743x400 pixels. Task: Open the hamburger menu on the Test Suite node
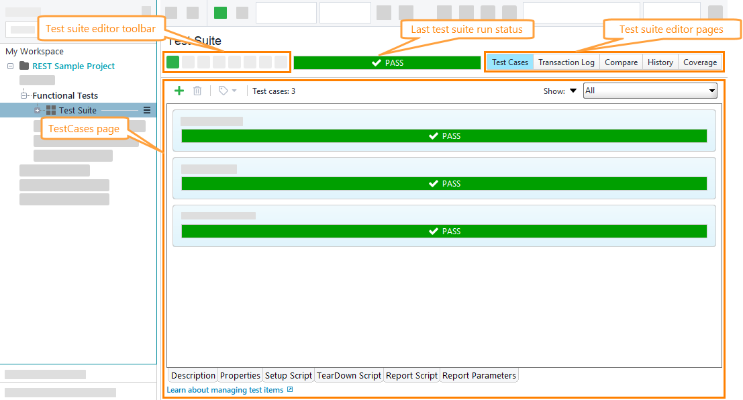147,109
